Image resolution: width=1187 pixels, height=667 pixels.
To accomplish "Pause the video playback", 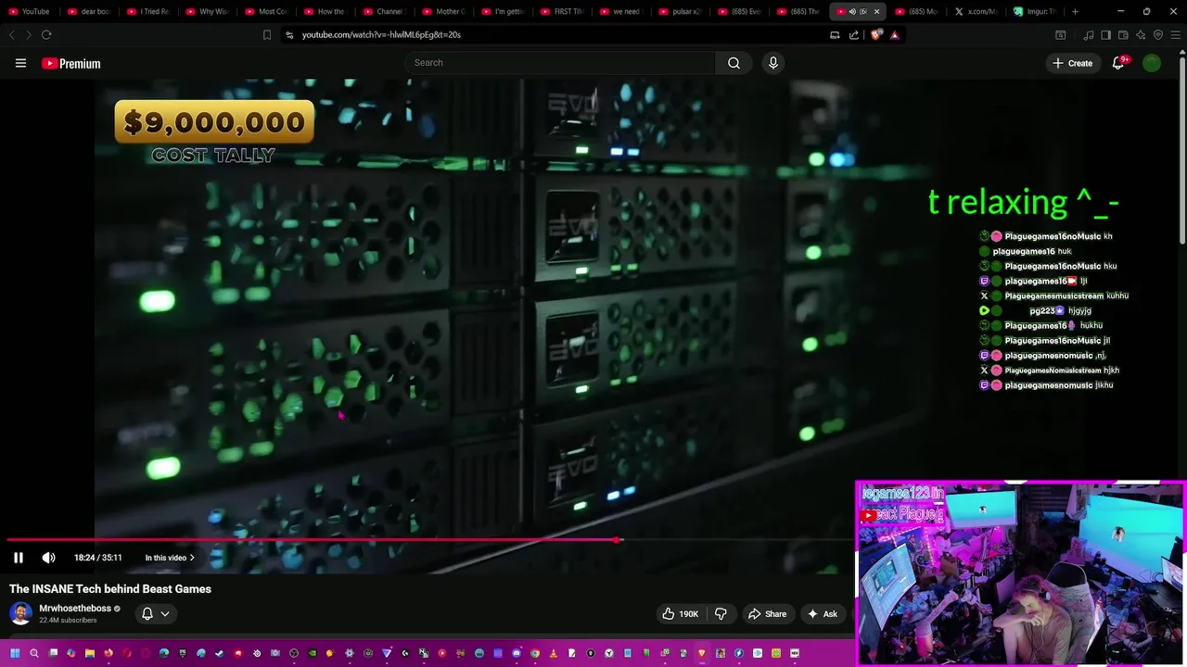I will (x=19, y=558).
